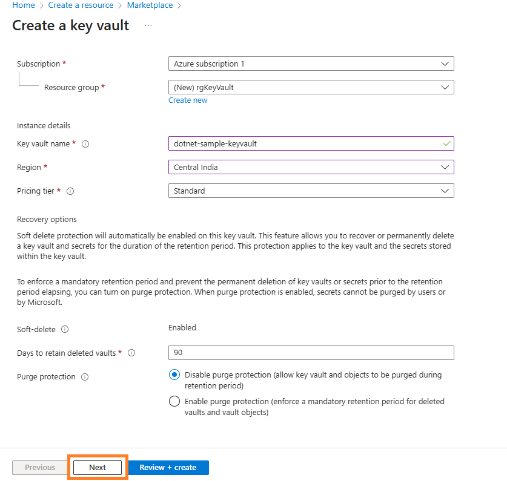
Task: Select Disable purge protection radio option
Action: pos(174,375)
